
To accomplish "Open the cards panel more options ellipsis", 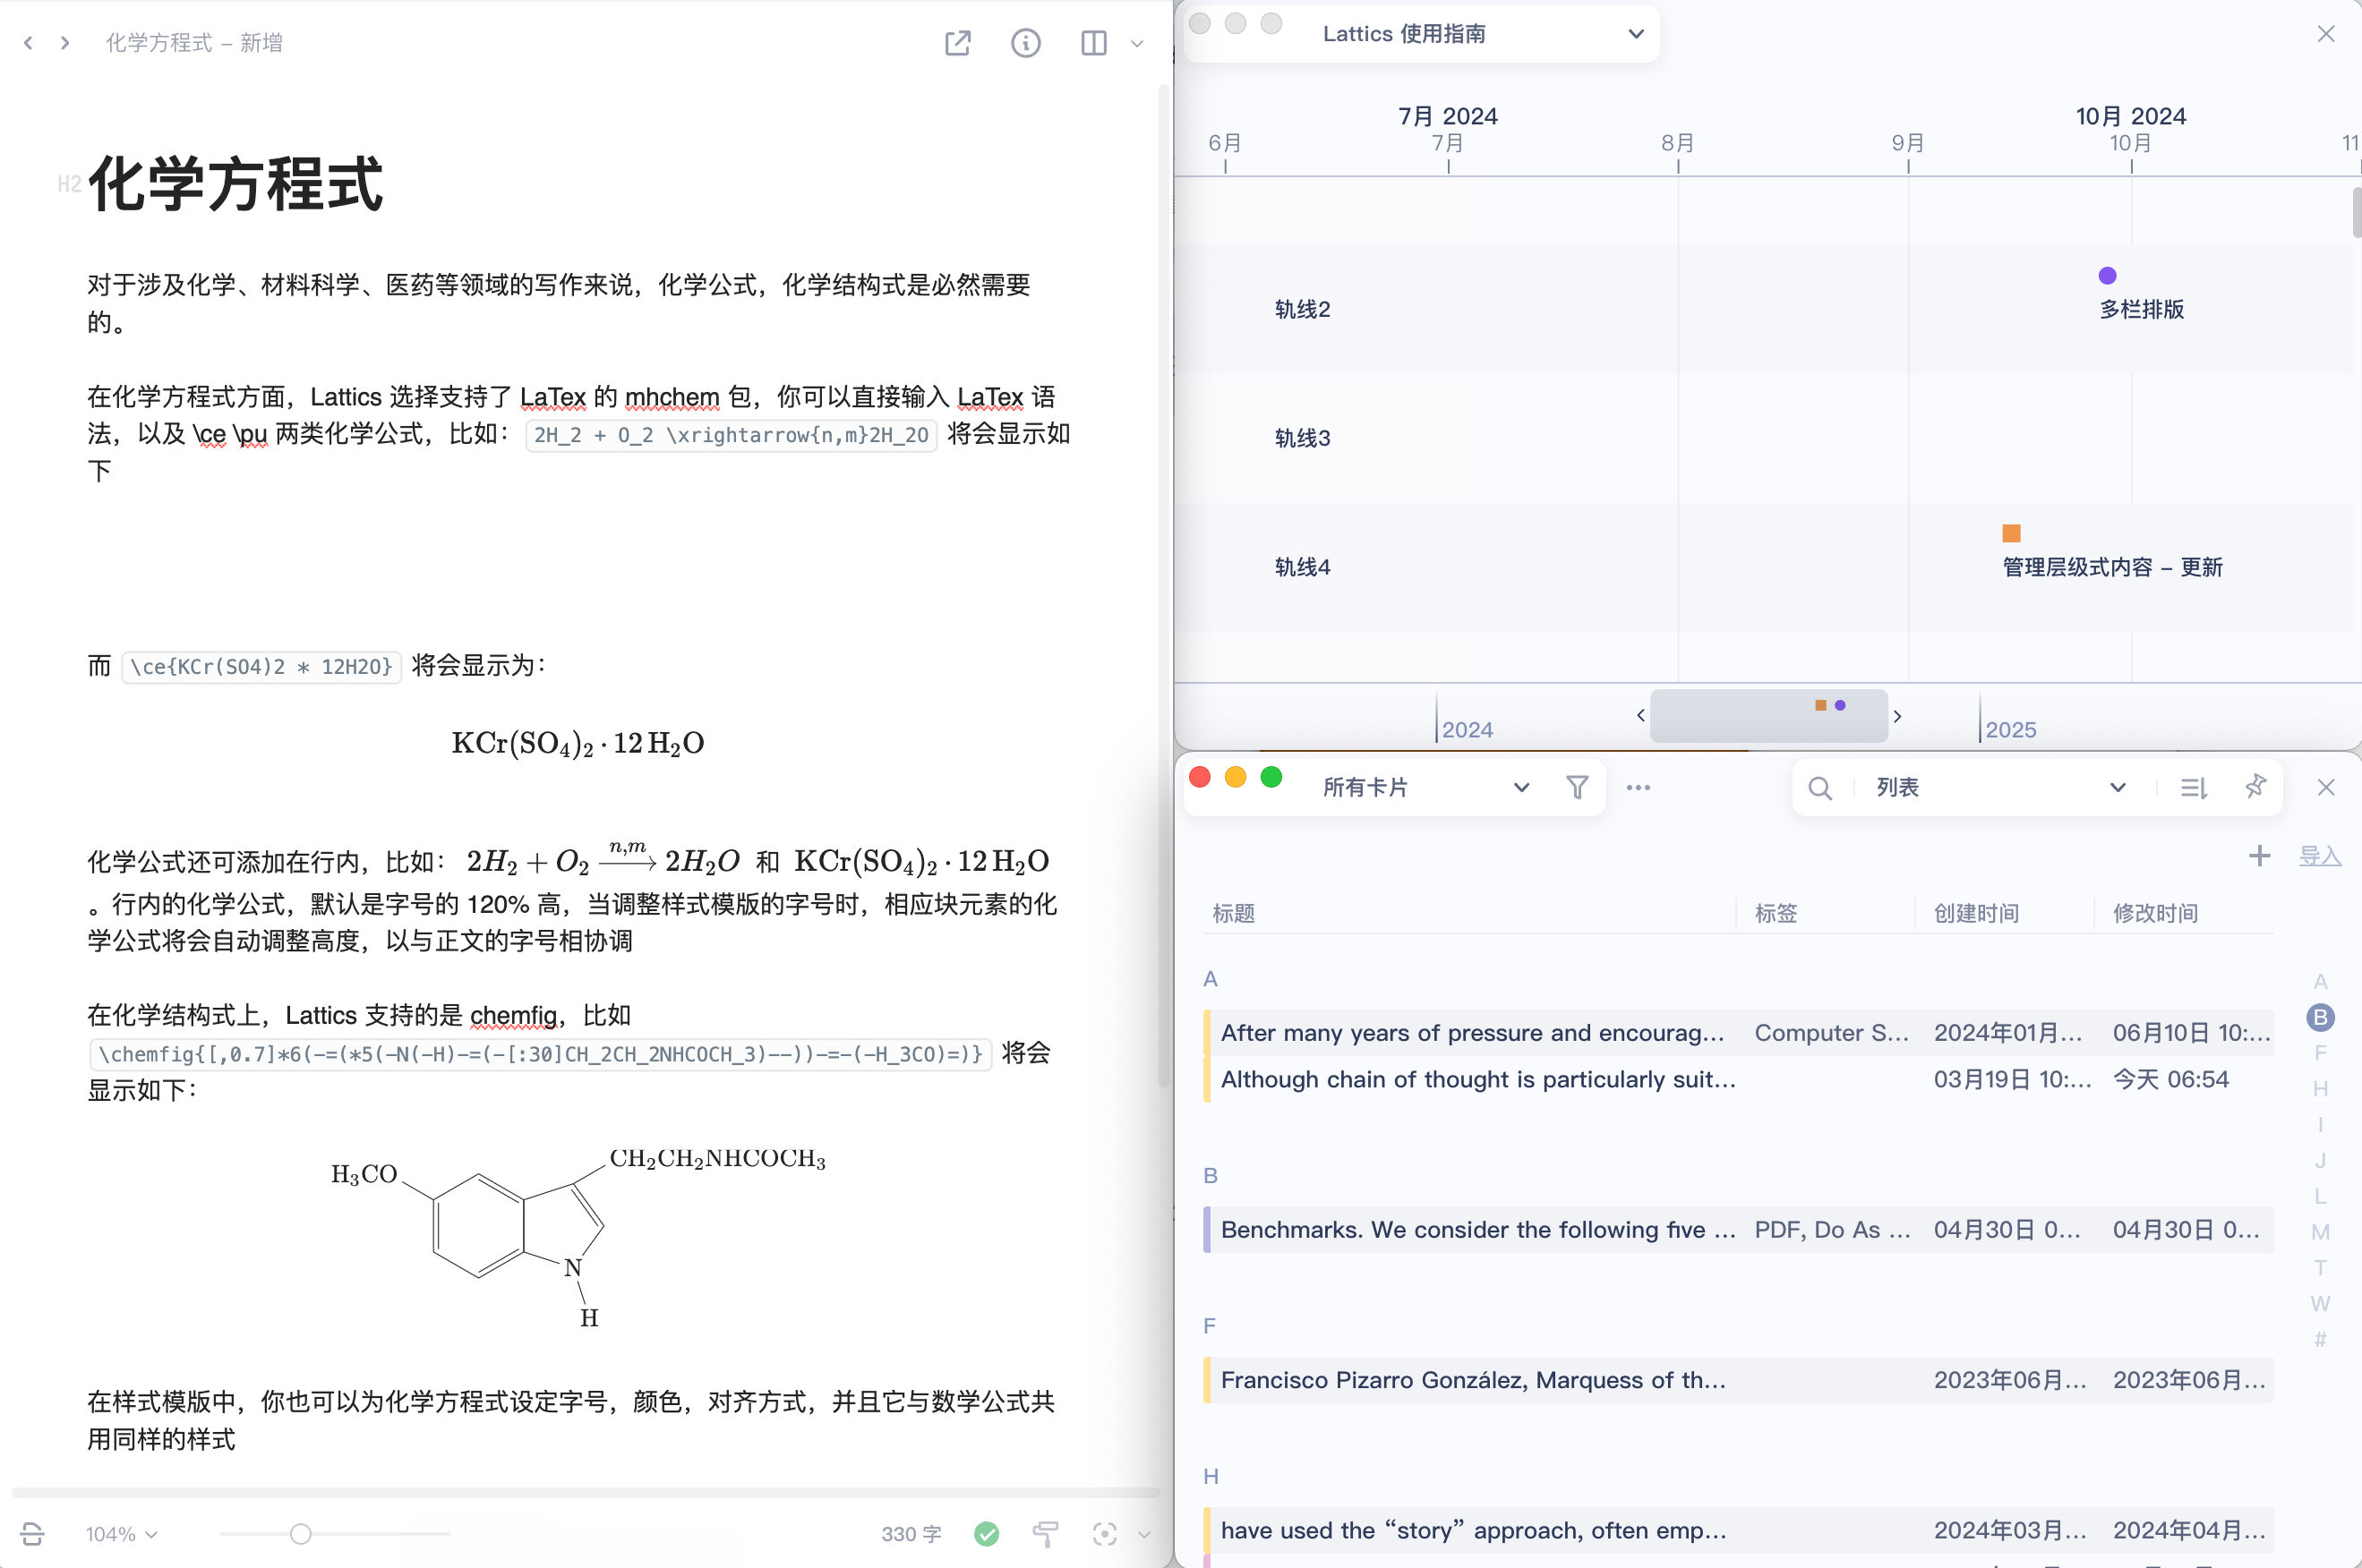I will tap(1639, 788).
